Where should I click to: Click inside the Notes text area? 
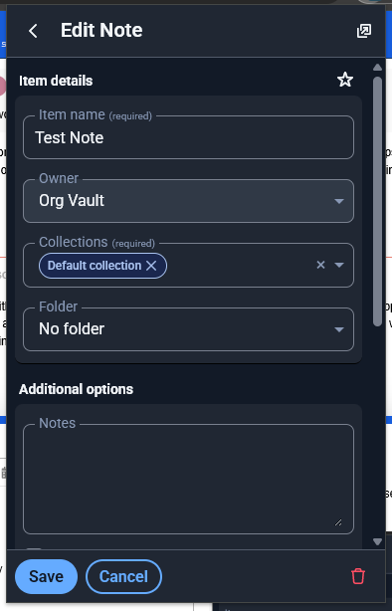click(x=188, y=479)
